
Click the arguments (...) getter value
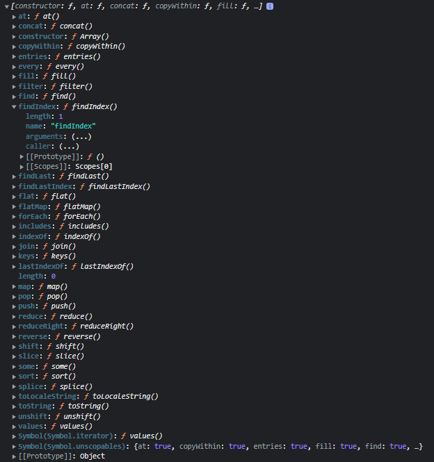coord(81,137)
